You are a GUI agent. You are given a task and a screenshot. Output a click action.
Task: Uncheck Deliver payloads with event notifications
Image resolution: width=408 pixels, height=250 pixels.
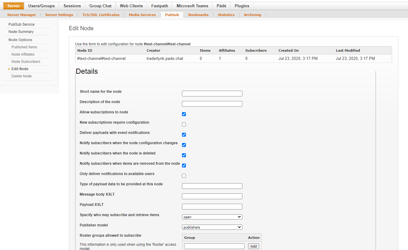184,135
